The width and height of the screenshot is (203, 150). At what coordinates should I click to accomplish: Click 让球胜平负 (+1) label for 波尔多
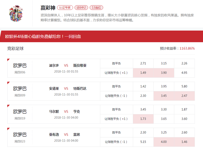pyautogui.click(x=116, y=73)
